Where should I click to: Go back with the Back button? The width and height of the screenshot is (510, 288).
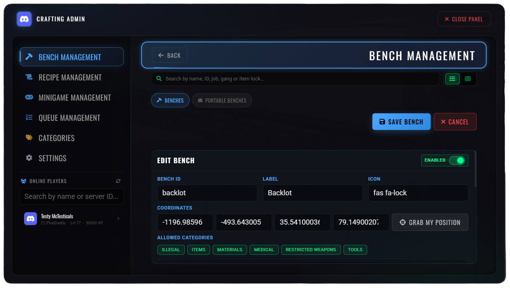[170, 55]
